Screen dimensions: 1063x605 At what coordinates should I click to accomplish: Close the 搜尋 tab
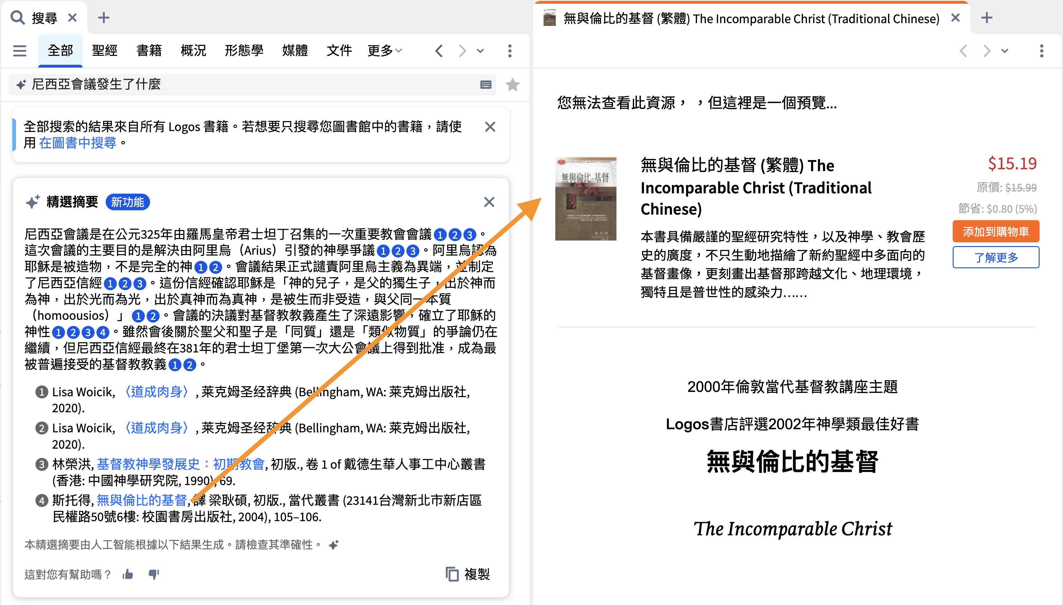point(72,18)
